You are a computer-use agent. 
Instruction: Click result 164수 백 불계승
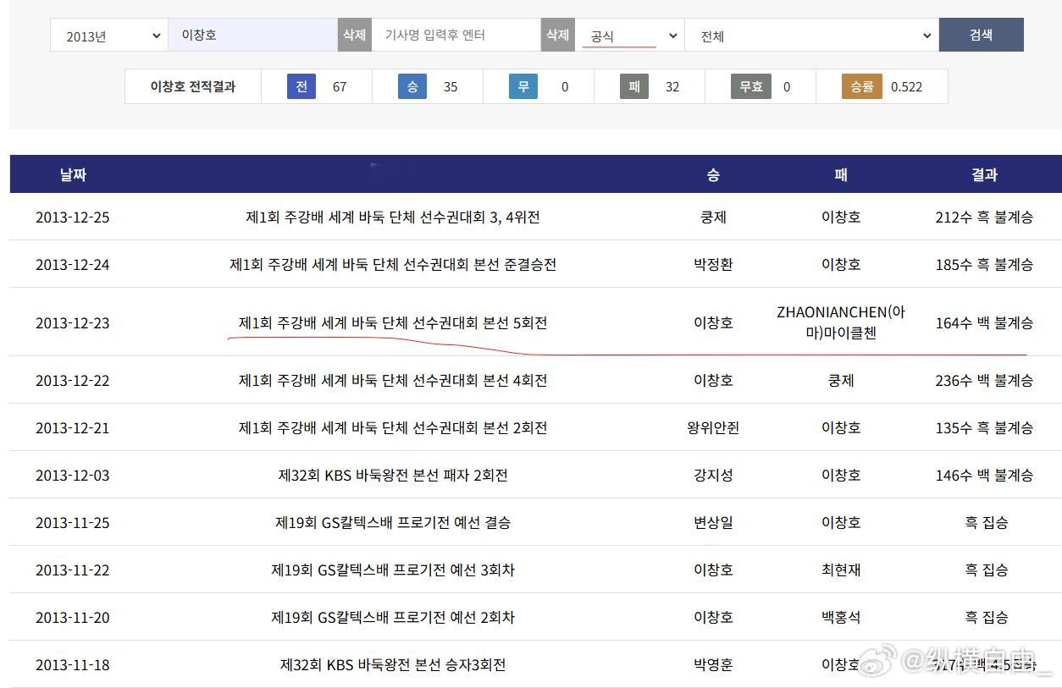[x=984, y=323]
